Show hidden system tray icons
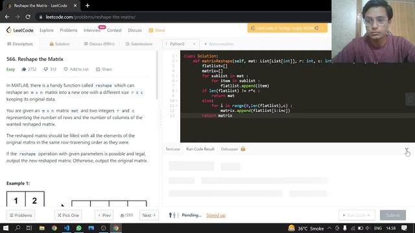Image resolution: width=415 pixels, height=233 pixels. [x=329, y=228]
